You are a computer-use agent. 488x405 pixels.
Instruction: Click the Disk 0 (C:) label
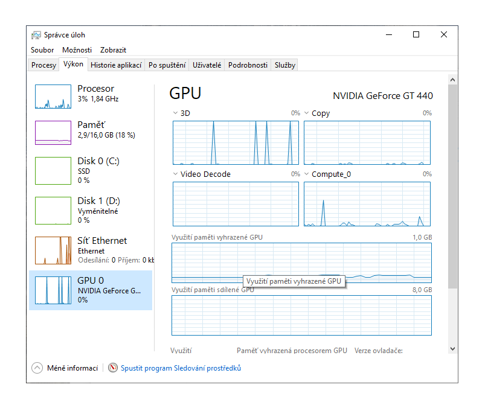pos(98,161)
